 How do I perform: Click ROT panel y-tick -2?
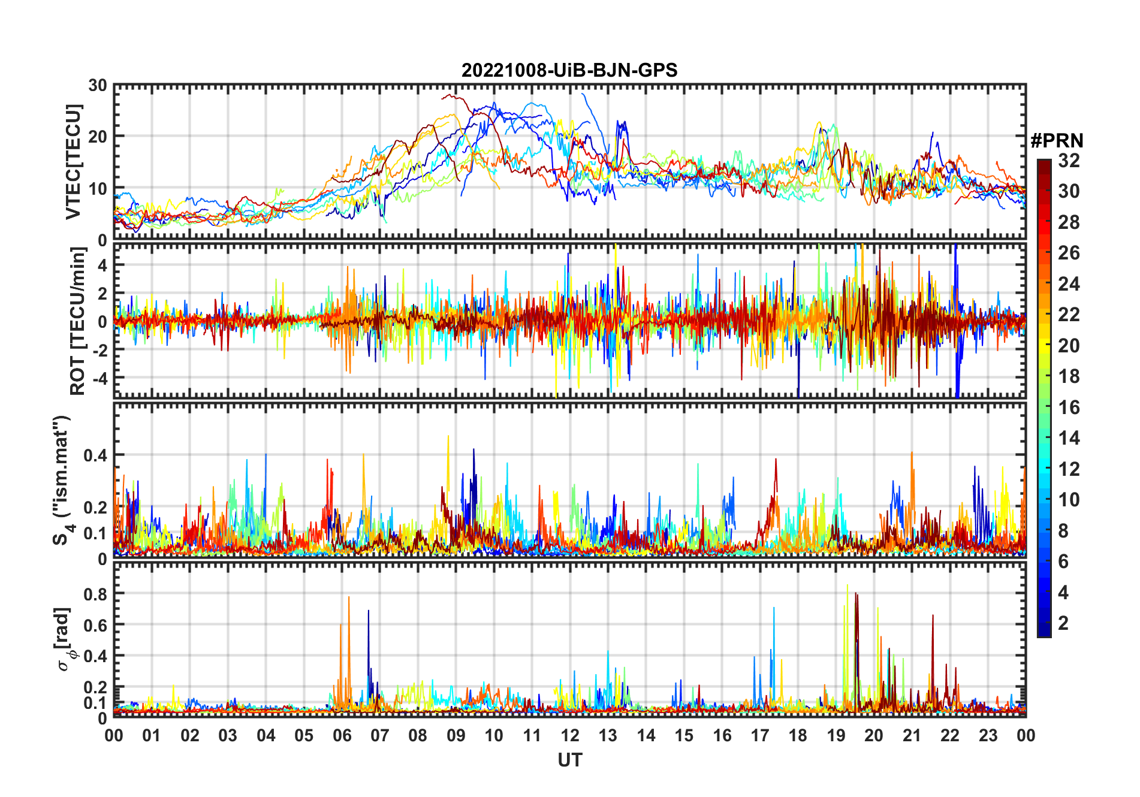[101, 350]
